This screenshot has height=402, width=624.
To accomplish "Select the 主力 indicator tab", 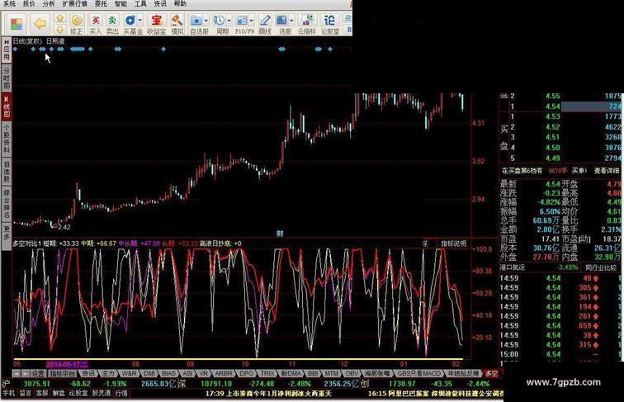I will (x=108, y=374).
